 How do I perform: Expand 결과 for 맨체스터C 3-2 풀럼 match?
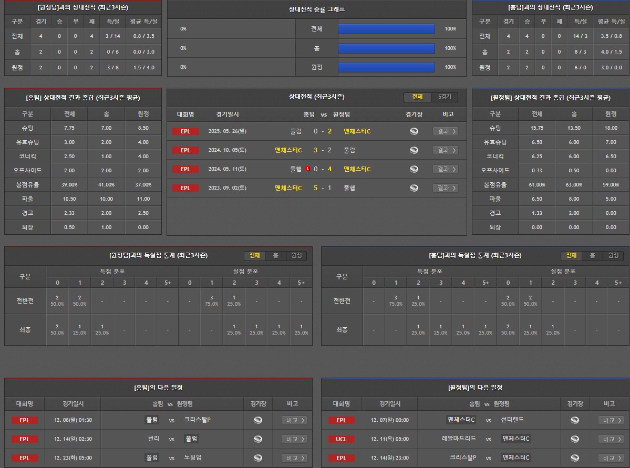tap(445, 150)
